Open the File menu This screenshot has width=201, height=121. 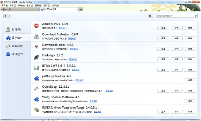pyautogui.click(x=5, y=5)
